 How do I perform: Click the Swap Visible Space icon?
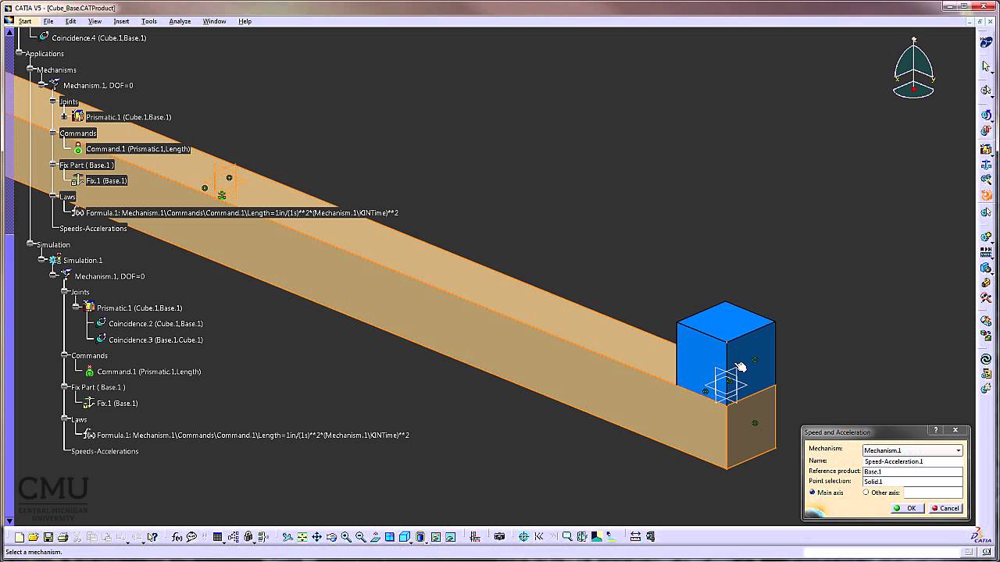pos(451,537)
